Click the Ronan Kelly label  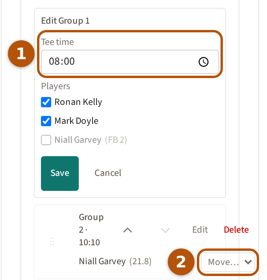coord(78,102)
